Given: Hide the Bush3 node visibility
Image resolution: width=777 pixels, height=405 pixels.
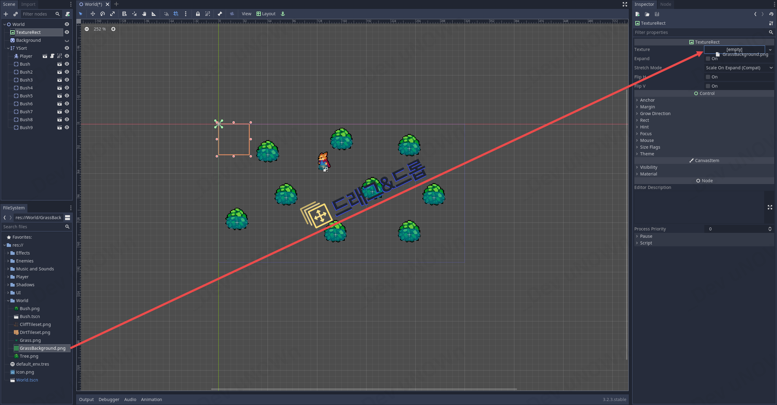Looking at the screenshot, I should 67,80.
